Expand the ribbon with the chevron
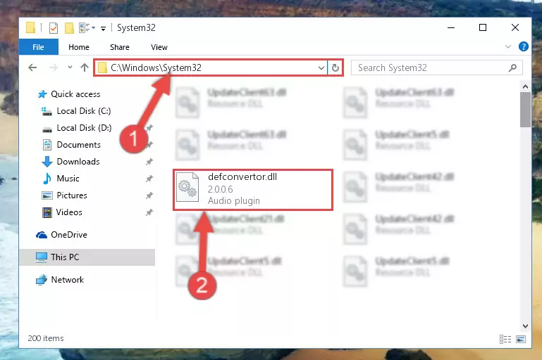 click(507, 46)
